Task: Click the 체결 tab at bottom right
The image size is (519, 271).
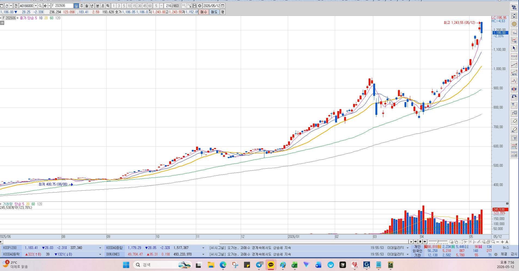Action: 504,254
